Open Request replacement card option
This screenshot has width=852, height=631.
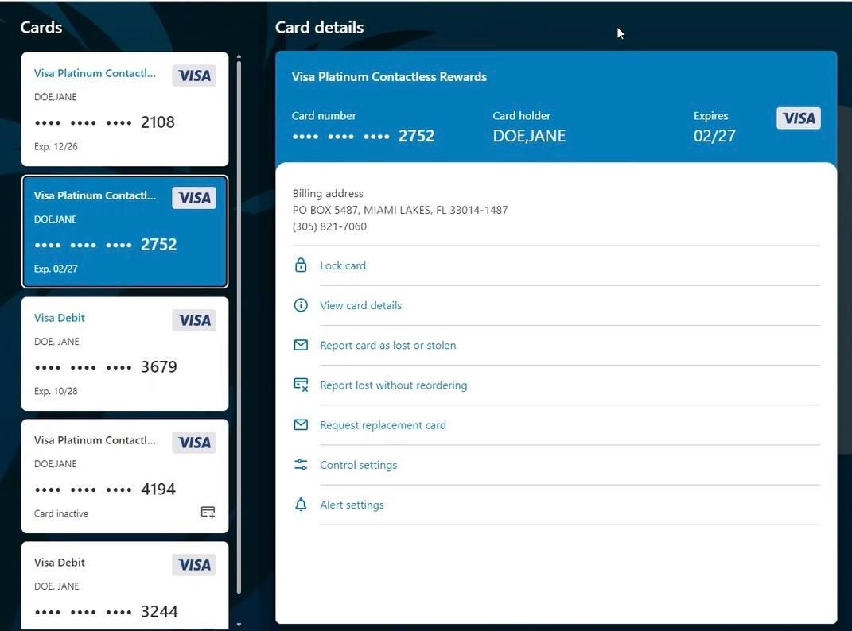(383, 425)
